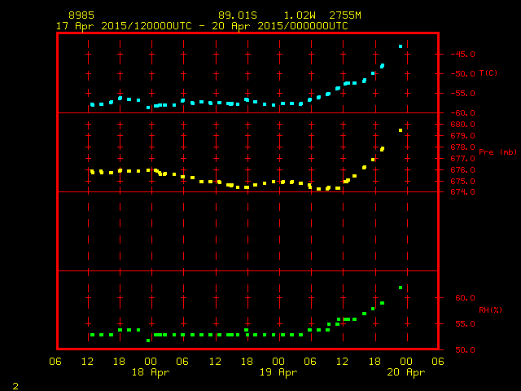Click the -50.0 temperature axis label
Image resolution: width=521 pixels, height=391 pixels.
pos(463,73)
